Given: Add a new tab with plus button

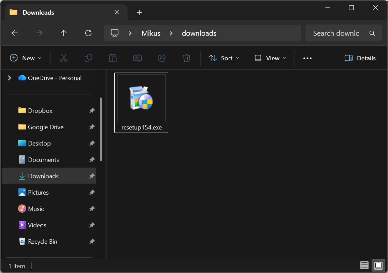Looking at the screenshot, I should 139,13.
